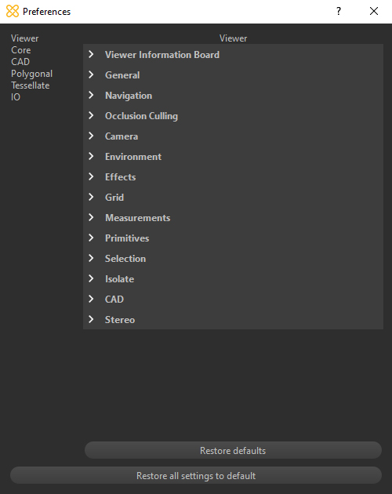Open the Tessellate preferences category
This screenshot has height=494, width=392.
[x=31, y=85]
